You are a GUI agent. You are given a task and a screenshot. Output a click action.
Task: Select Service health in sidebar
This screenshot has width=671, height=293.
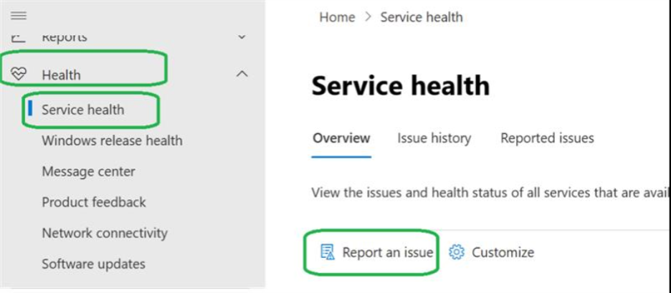[83, 110]
